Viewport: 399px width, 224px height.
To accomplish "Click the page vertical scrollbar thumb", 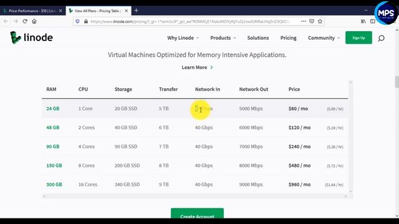I will tap(397, 82).
